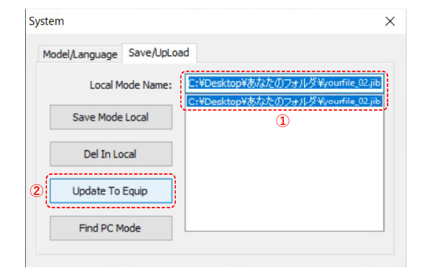Viewport: 430px width, 276px height.
Task: Focus the Local Mode Name text field
Action: [284, 83]
